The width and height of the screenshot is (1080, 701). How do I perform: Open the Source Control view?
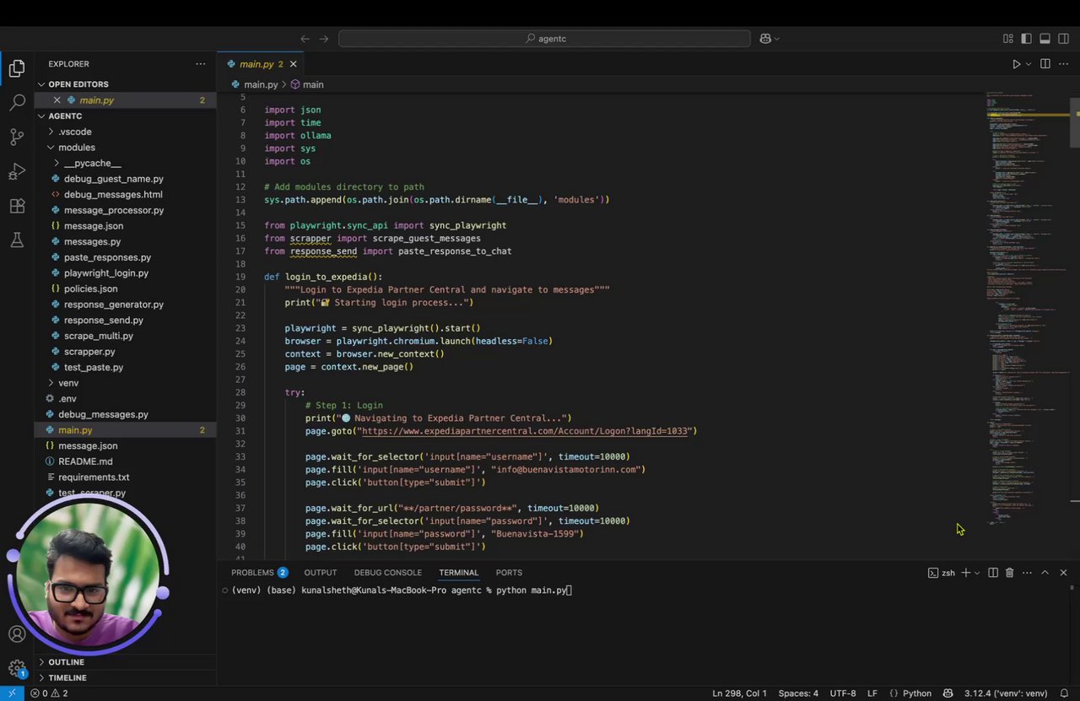[17, 137]
